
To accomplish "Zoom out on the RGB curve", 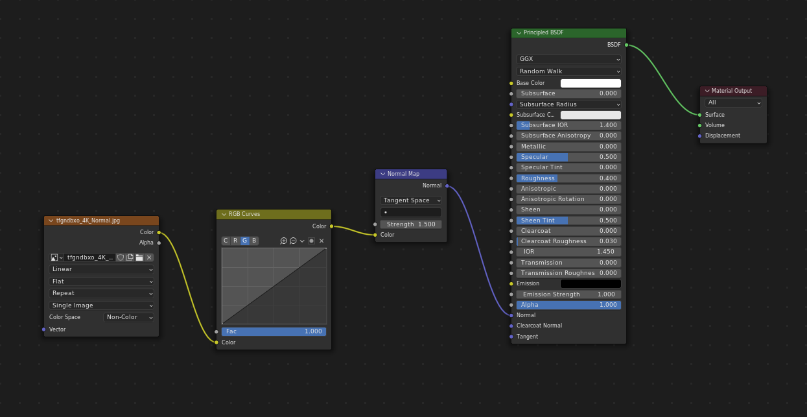I will [x=293, y=241].
